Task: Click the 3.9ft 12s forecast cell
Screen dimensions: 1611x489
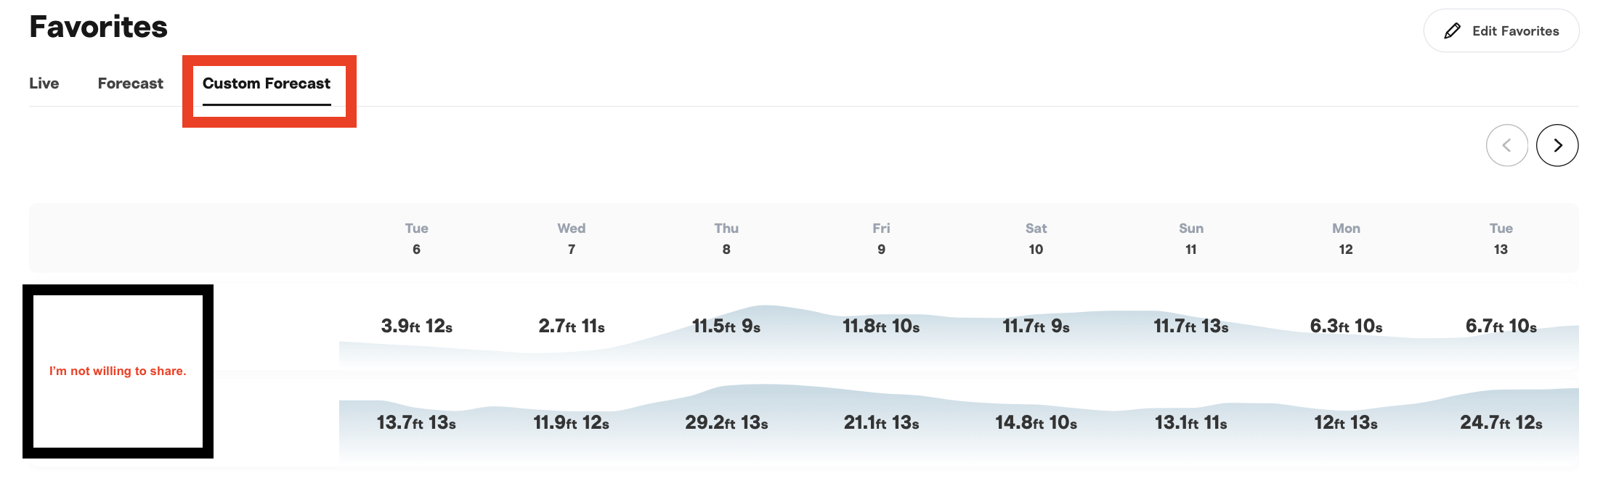Action: click(x=417, y=326)
